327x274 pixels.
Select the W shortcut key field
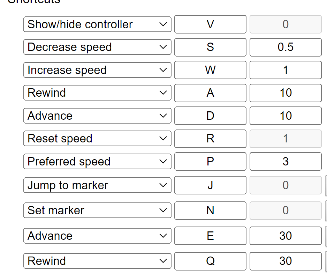[210, 70]
